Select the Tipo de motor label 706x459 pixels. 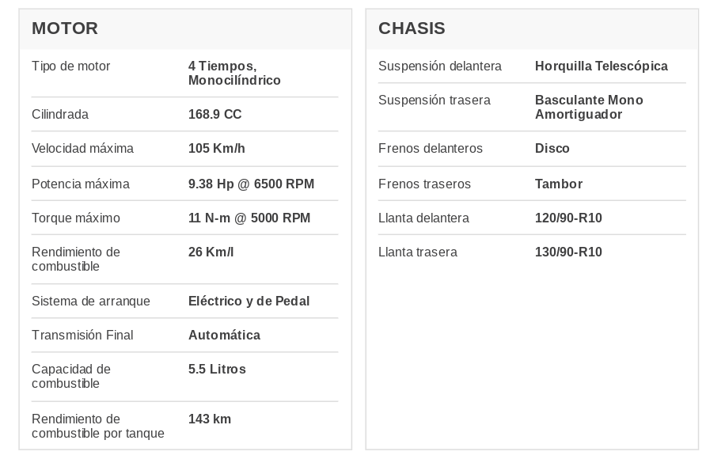[70, 66]
